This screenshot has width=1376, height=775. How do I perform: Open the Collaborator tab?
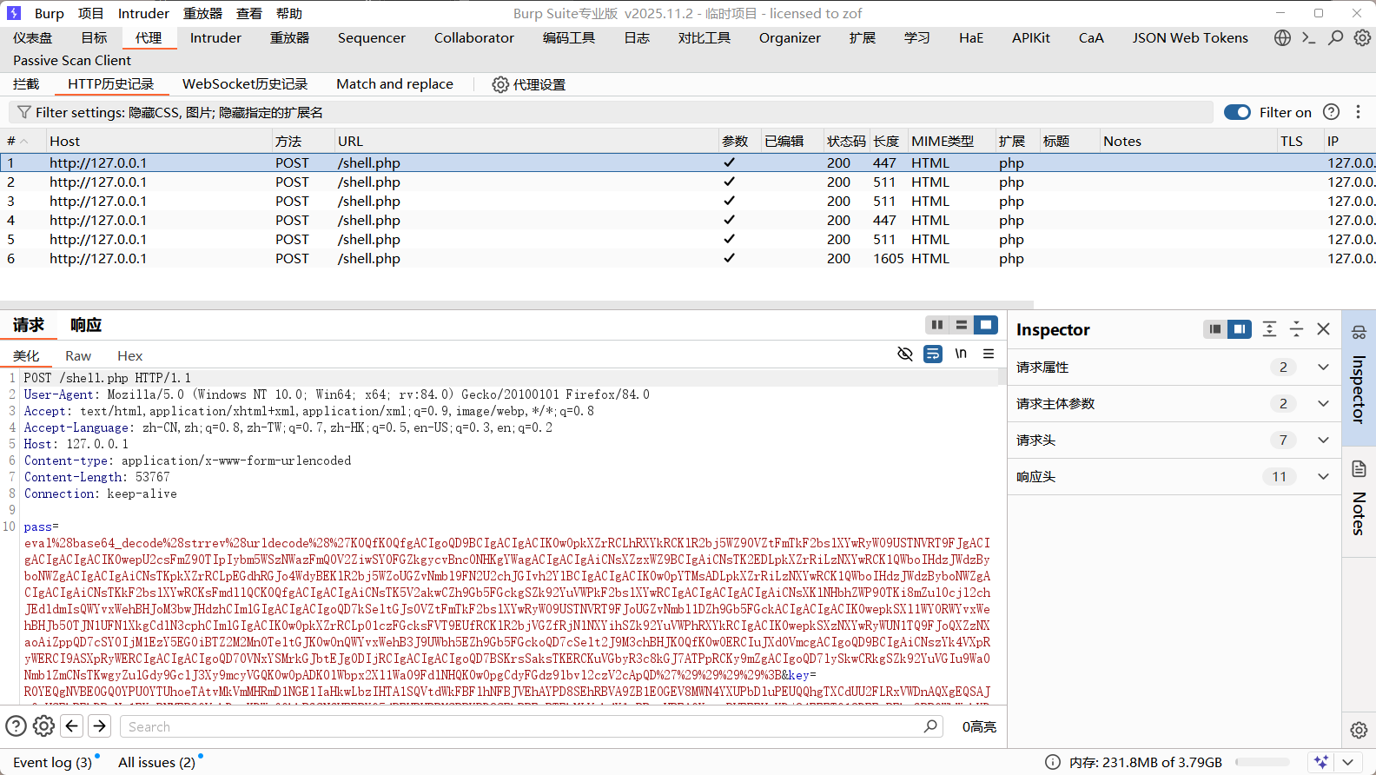pos(474,37)
